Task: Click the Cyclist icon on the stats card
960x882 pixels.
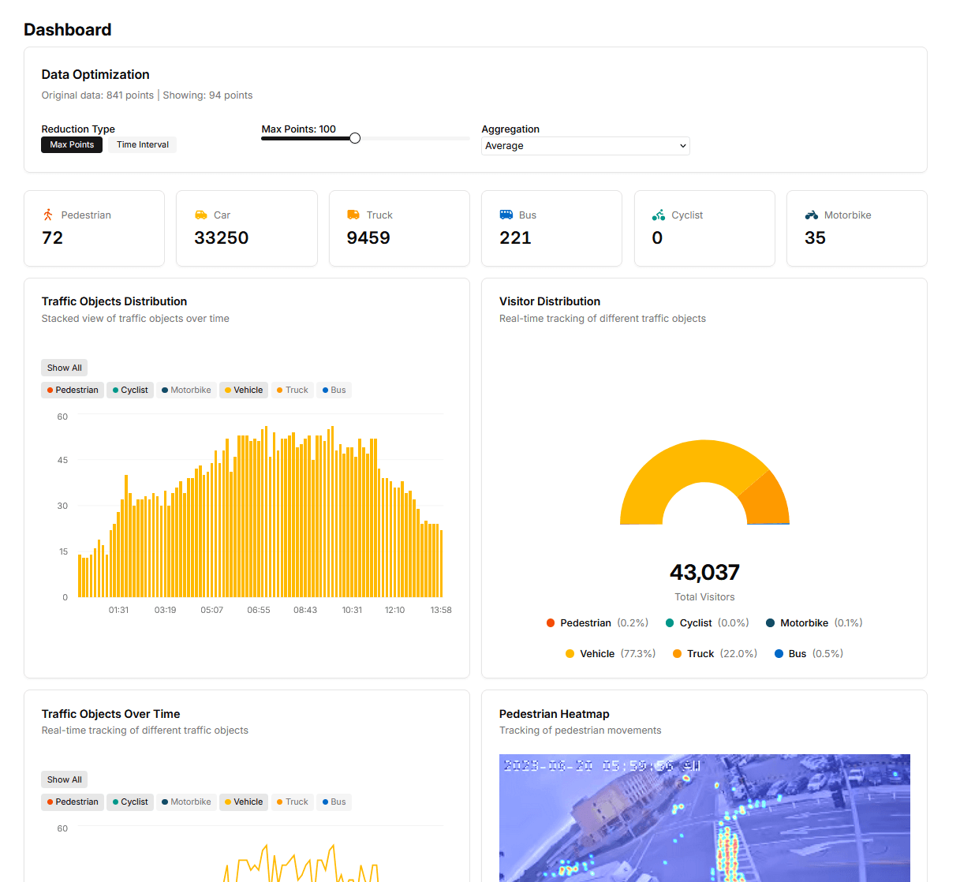Action: pos(658,214)
